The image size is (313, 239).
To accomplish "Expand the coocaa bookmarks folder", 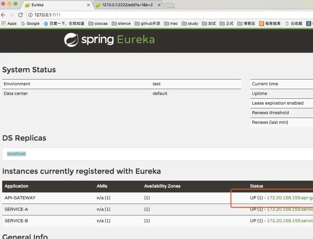I will pos(98,24).
